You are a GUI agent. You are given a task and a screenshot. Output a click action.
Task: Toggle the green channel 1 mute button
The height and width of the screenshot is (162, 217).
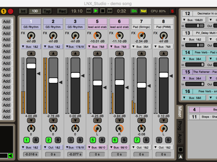point(26,140)
